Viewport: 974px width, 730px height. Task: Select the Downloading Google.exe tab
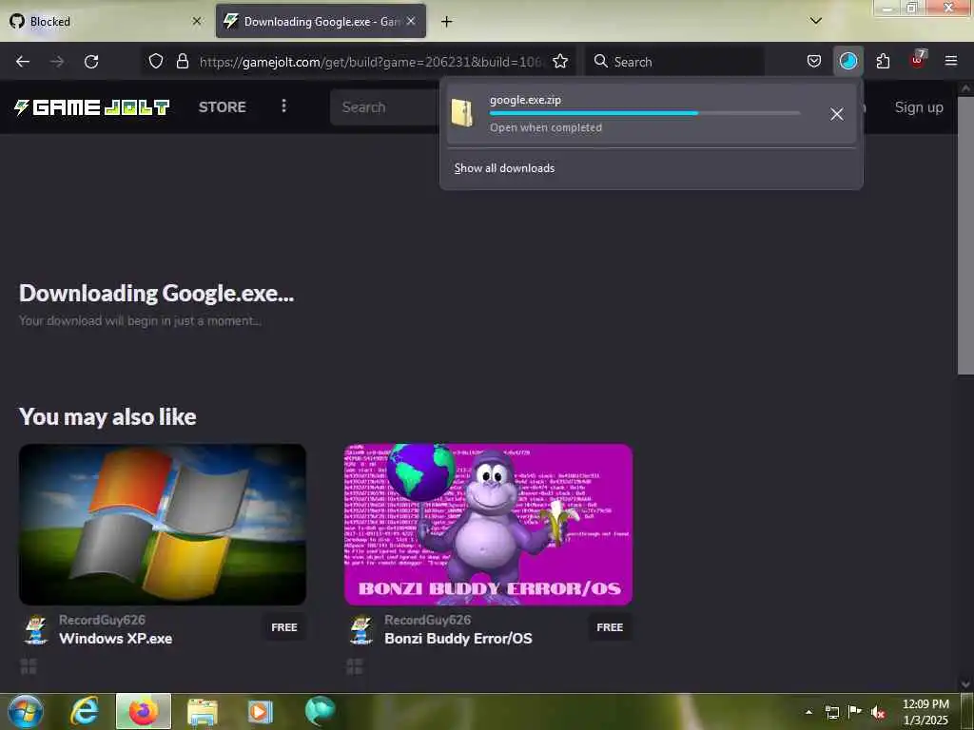[321, 22]
